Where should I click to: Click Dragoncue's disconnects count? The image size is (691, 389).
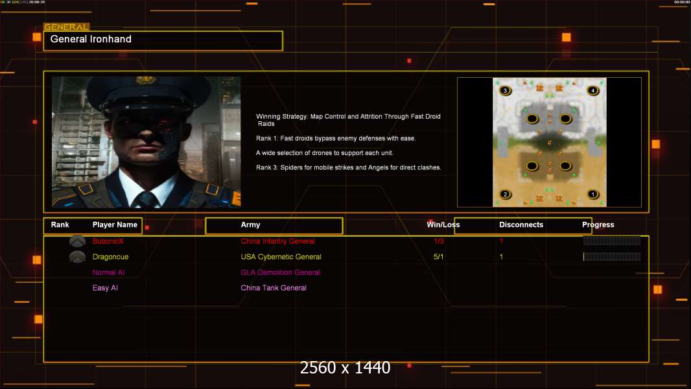(501, 257)
